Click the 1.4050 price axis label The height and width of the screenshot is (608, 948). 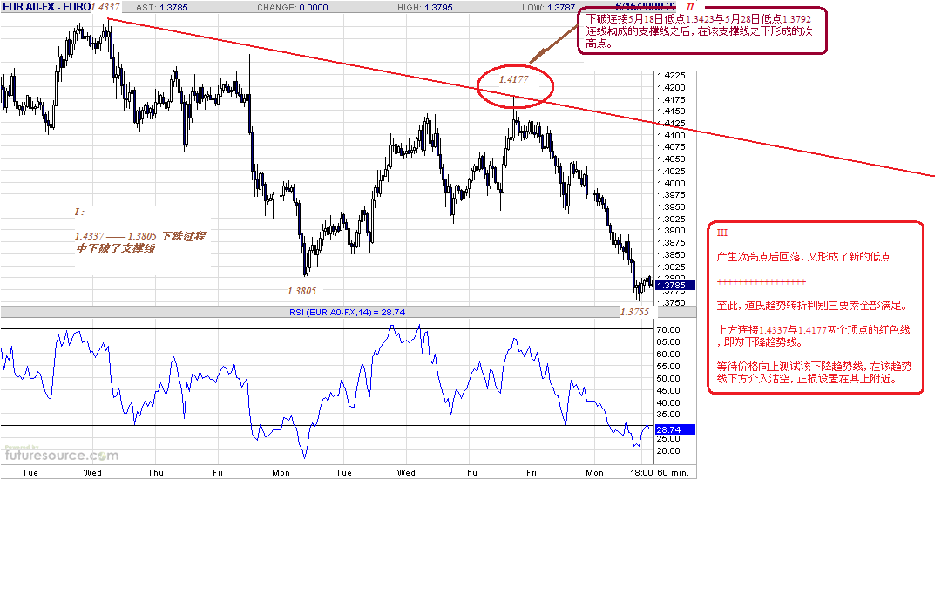(x=671, y=159)
